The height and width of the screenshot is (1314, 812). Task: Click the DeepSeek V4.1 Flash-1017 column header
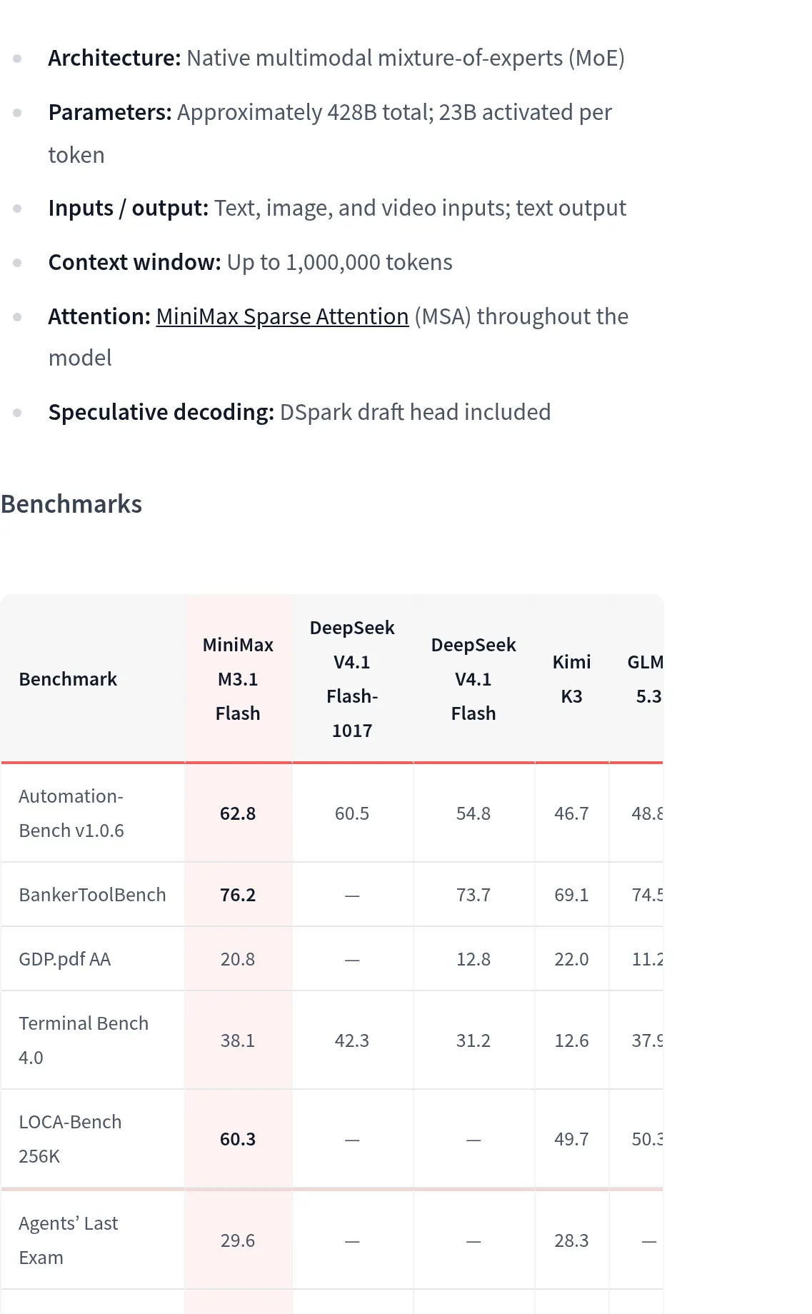(x=352, y=679)
